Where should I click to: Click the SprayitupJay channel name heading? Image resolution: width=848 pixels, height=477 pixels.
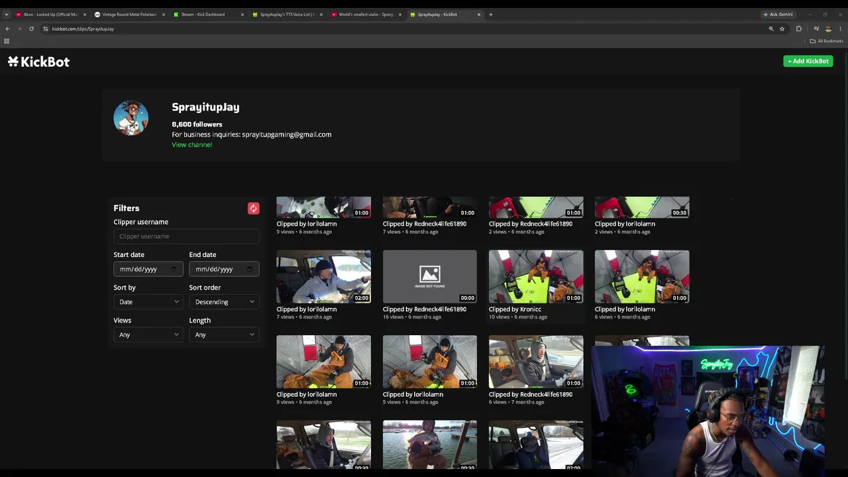point(205,107)
